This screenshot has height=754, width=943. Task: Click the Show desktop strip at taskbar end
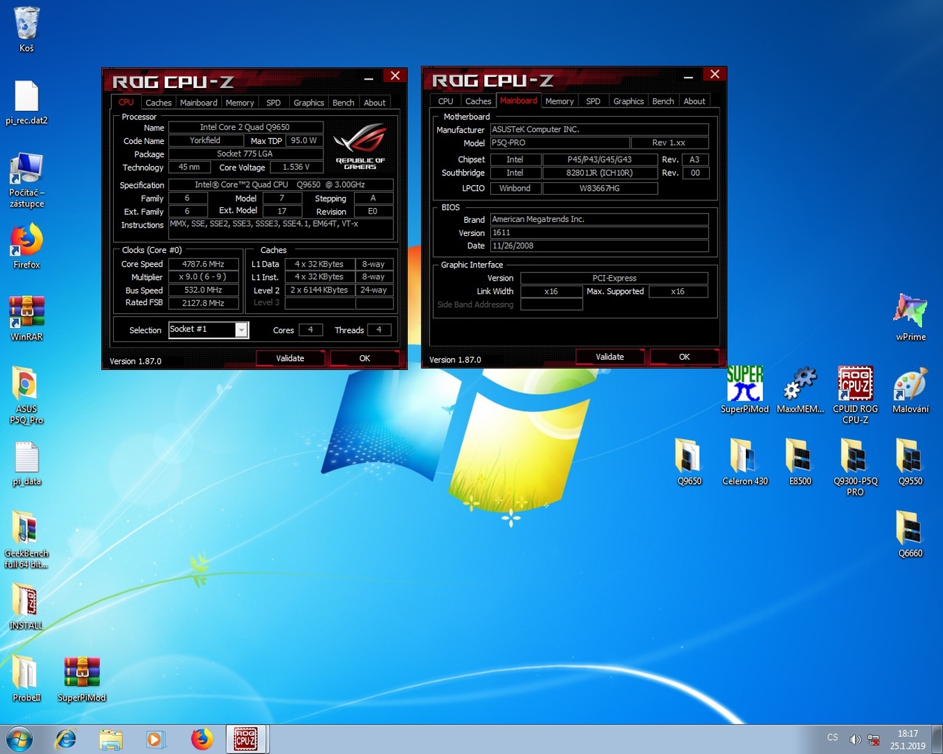(937, 739)
